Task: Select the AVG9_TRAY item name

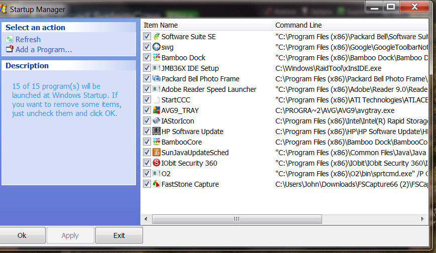Action: 180,111
